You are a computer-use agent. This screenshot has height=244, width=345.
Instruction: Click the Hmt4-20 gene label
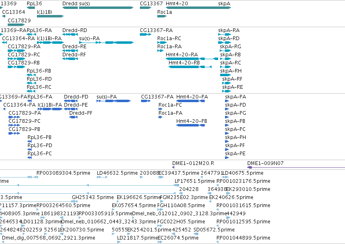coord(177,4)
